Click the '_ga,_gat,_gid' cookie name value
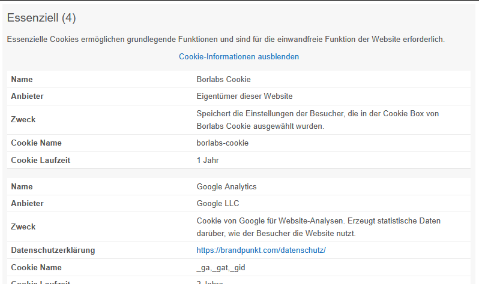 tap(221, 268)
